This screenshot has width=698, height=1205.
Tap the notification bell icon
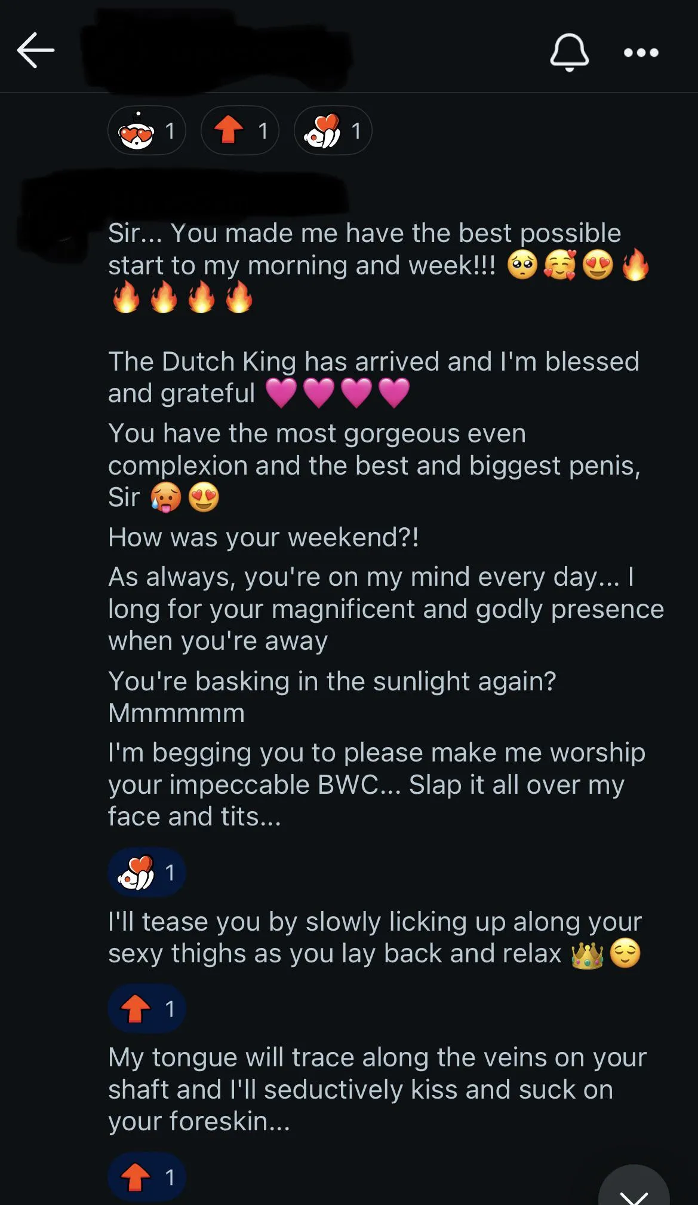(569, 52)
